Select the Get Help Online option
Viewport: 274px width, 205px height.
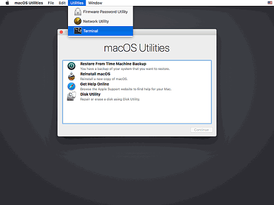[x=137, y=86]
